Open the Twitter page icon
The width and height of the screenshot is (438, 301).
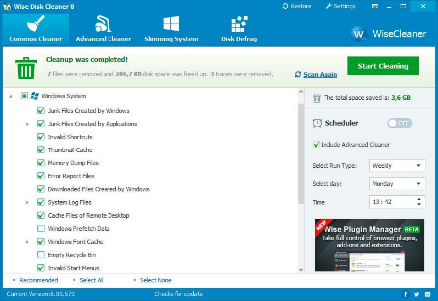point(417,294)
